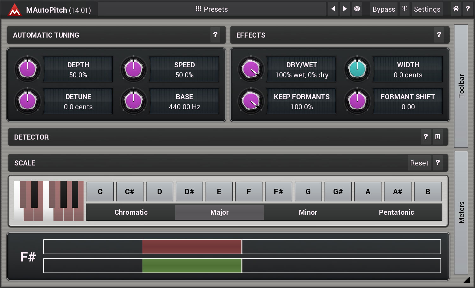This screenshot has height=288, width=475.
Task: Click the Dry/Wet value display
Action: 302,69
